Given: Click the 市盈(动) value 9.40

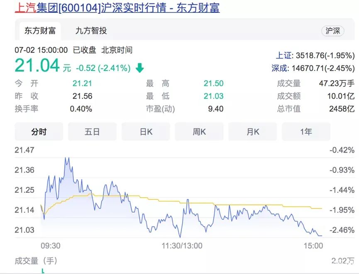Looking at the screenshot, I should (x=216, y=109).
